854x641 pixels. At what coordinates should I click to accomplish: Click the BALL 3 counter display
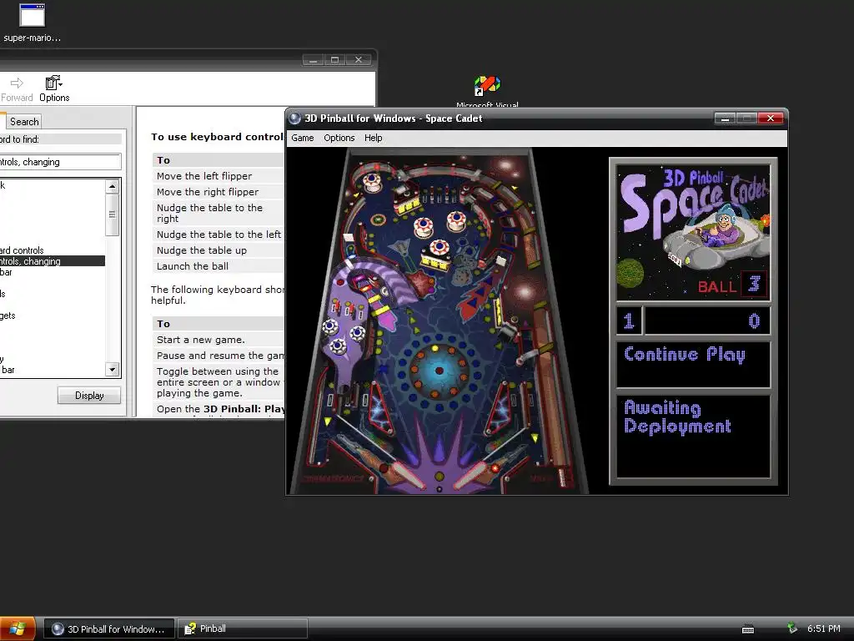click(732, 285)
